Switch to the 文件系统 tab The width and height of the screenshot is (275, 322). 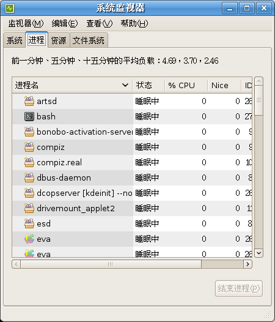pos(89,40)
